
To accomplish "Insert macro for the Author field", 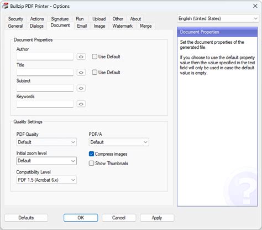I will tap(81, 57).
